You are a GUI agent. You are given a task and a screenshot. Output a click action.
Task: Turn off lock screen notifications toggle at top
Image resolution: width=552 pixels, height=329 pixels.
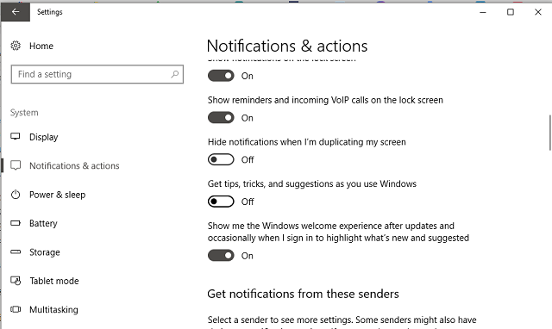pos(221,76)
